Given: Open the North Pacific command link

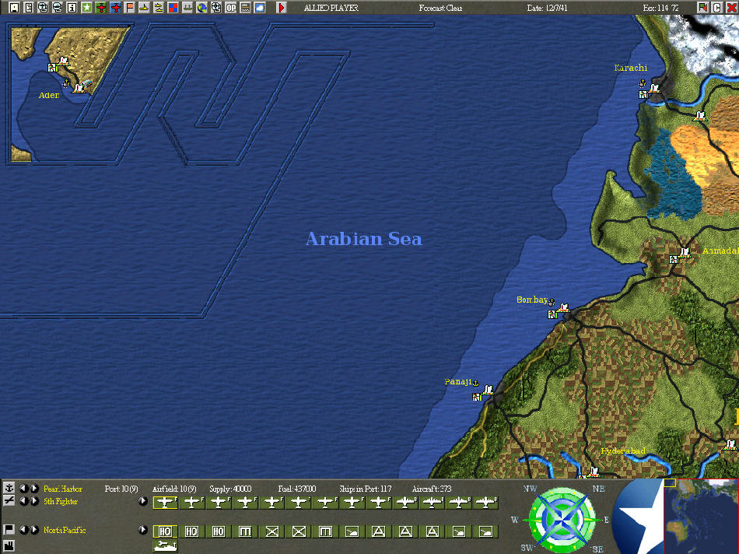Looking at the screenshot, I should [65, 530].
